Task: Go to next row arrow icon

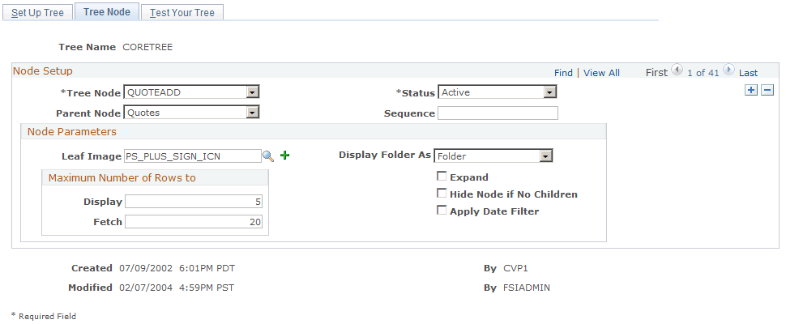Action: (x=728, y=70)
